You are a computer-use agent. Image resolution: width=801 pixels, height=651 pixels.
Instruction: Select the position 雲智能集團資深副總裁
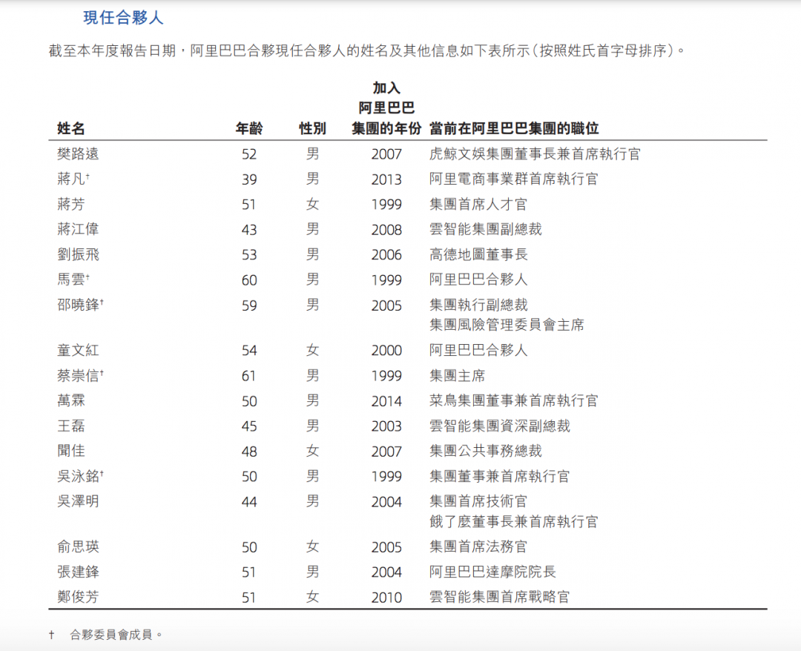(500, 426)
